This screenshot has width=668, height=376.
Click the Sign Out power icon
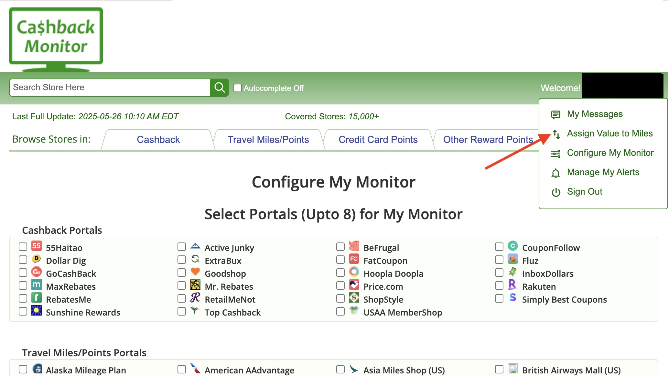[x=556, y=192]
